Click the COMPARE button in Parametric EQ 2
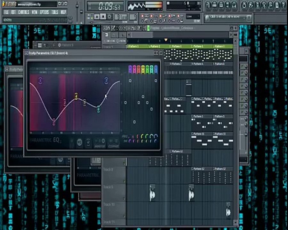 (113, 143)
